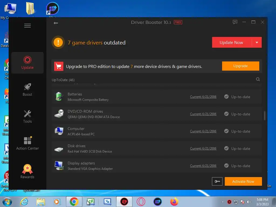Screen dimensions: 276x207
Task: Open Firefox from taskbar
Action: (x=174, y=202)
